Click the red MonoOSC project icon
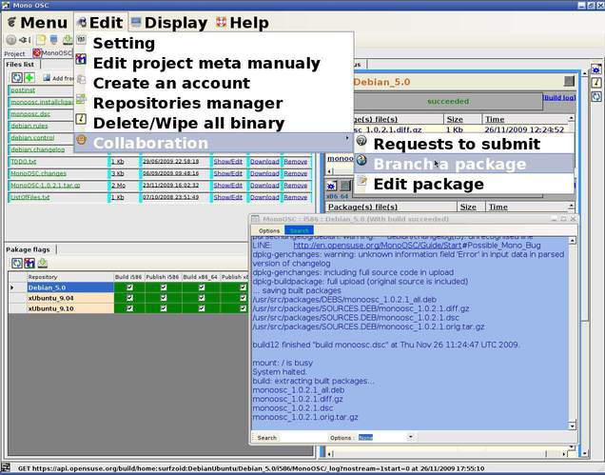This screenshot has width=605, height=475. (x=37, y=53)
